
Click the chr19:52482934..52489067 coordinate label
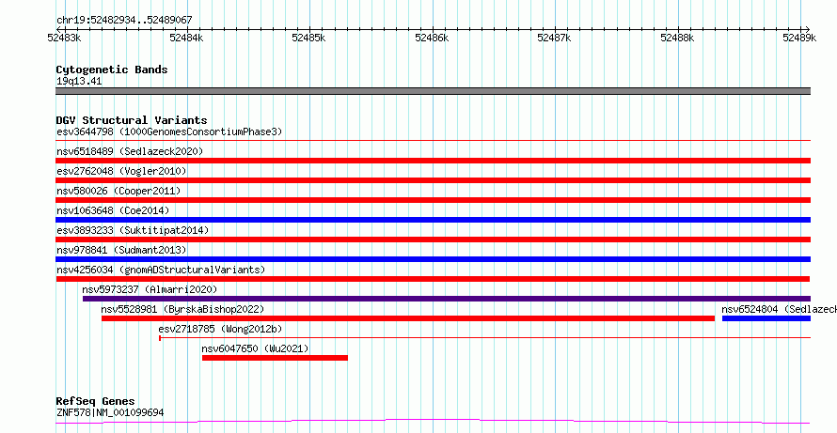(124, 21)
